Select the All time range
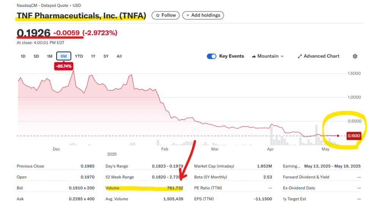 click(119, 56)
